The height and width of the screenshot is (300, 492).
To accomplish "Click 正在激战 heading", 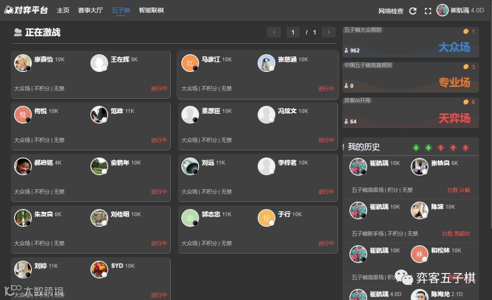I will pyautogui.click(x=43, y=32).
